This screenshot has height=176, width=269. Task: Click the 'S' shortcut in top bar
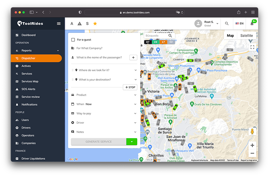(x=87, y=24)
